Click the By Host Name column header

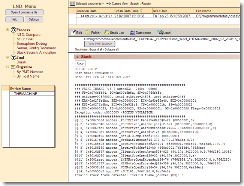point(32,89)
